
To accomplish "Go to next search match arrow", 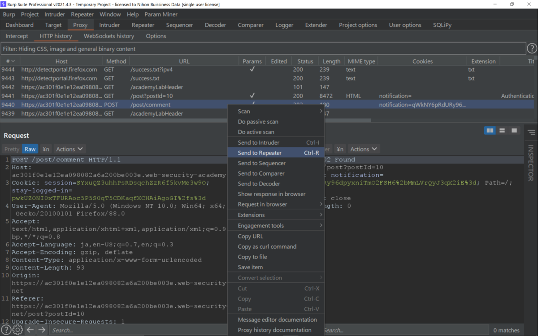I will 42,330.
